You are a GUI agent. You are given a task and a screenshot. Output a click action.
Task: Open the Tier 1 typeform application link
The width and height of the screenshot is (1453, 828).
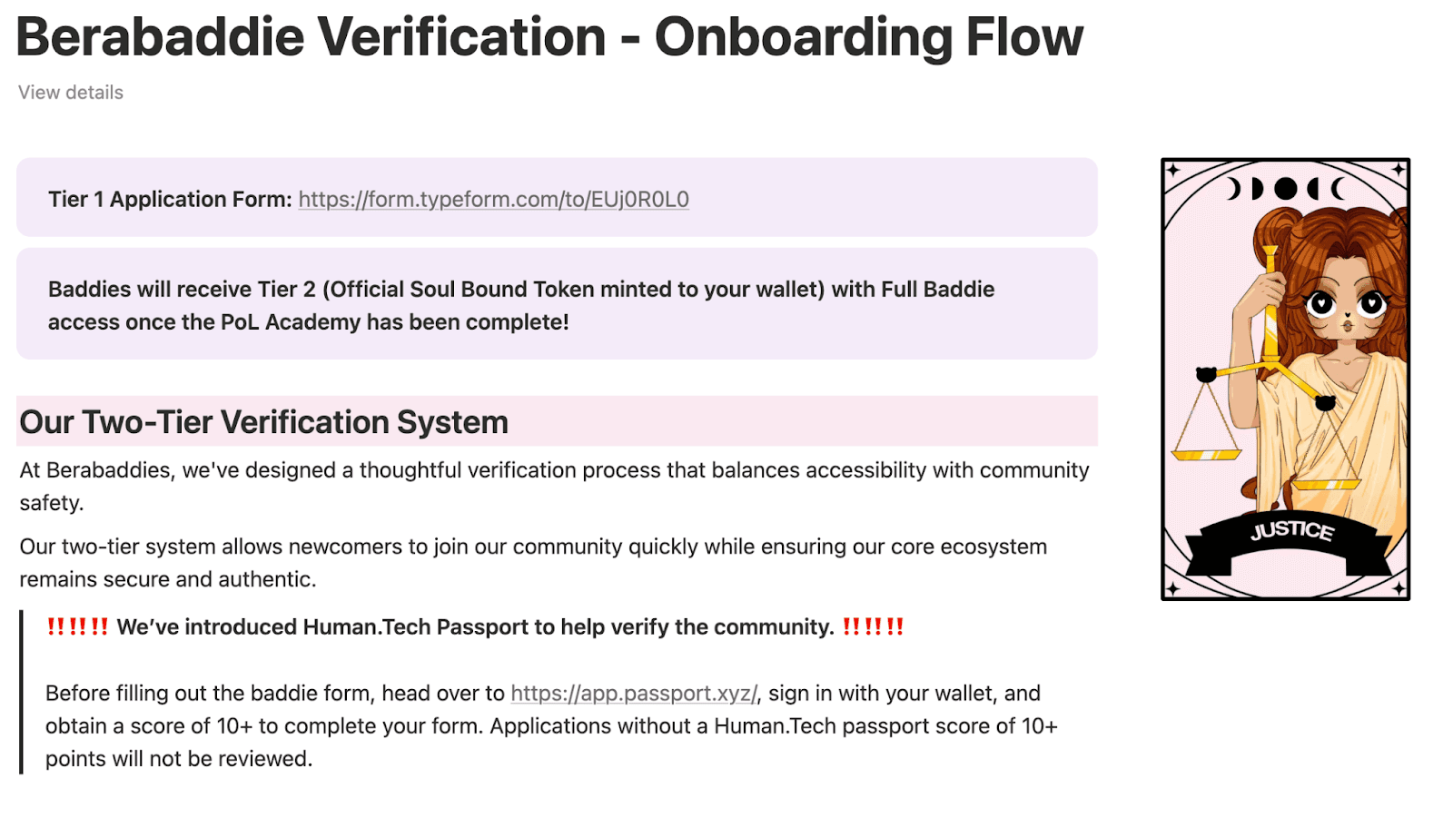tap(493, 200)
